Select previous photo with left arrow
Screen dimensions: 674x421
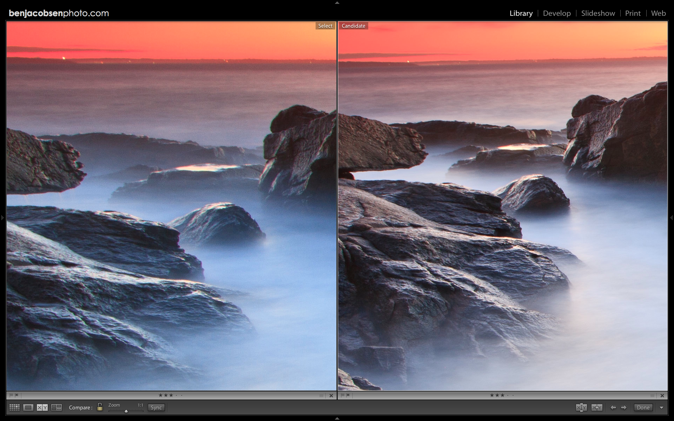[613, 407]
